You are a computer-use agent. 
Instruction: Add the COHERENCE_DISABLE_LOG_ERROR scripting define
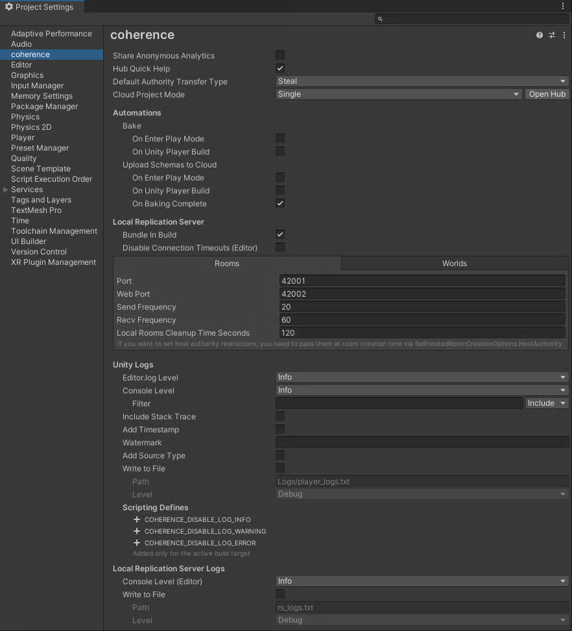tap(137, 543)
